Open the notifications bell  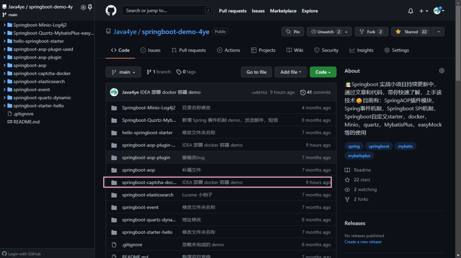pos(411,11)
